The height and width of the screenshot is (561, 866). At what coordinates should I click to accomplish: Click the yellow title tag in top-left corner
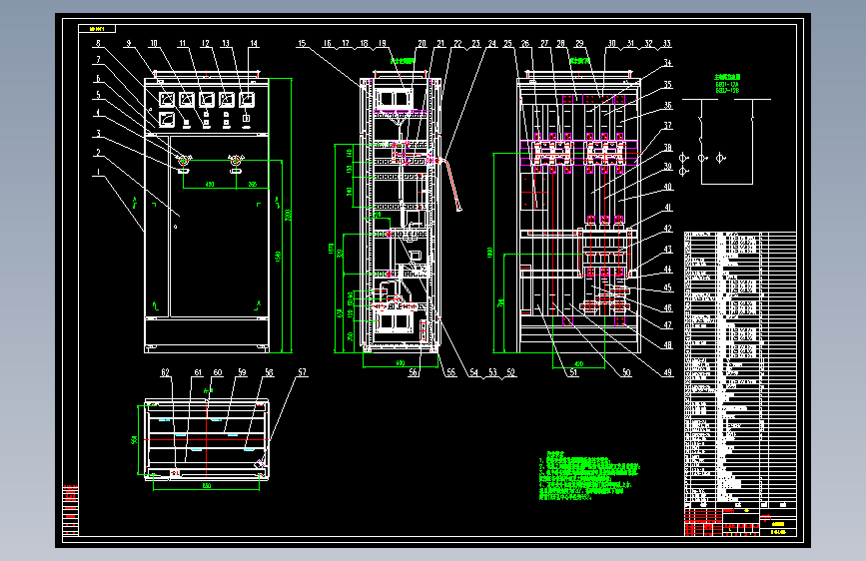97,29
